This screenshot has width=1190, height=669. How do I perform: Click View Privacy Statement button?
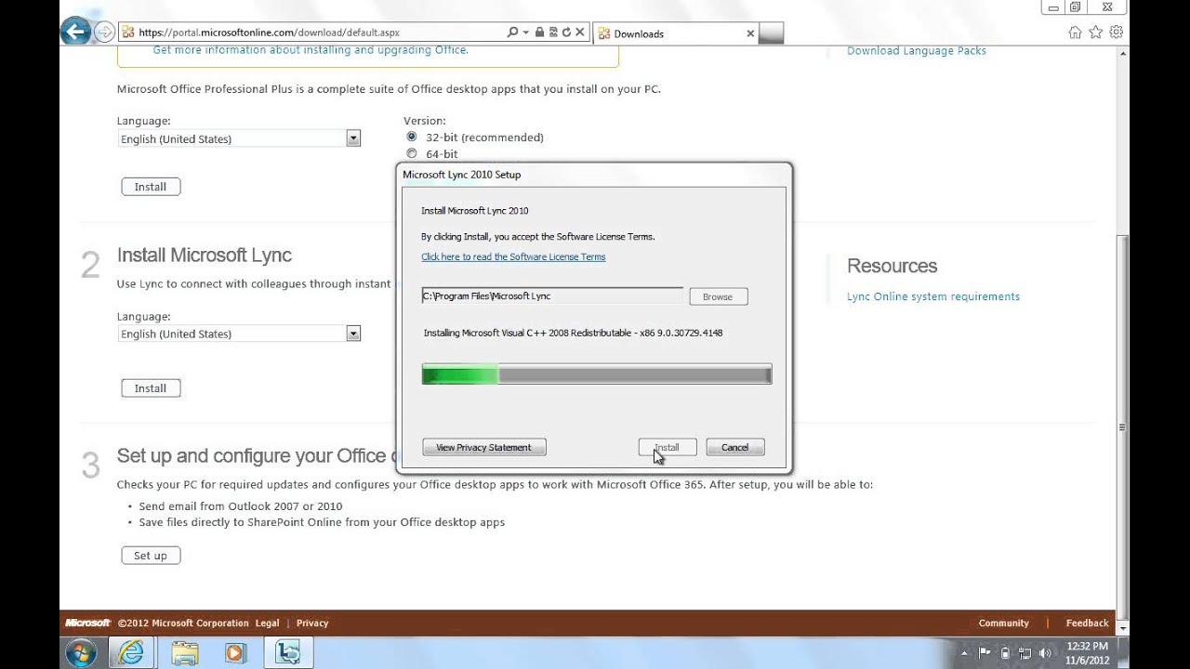(483, 447)
